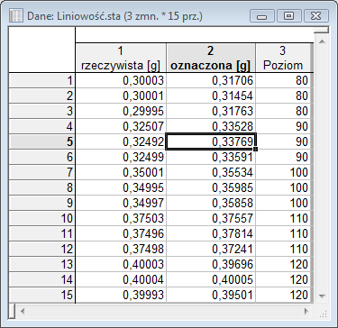
Task: Click cell with value 0,30001
Action: pos(121,96)
